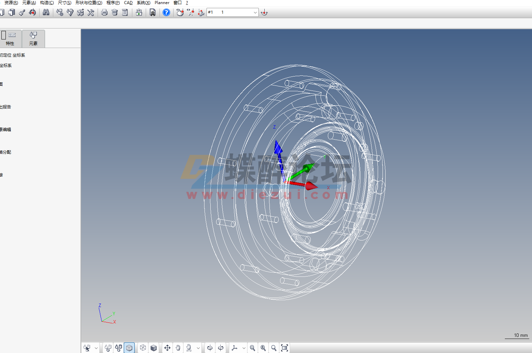
Task: Click the Fit-to-window icon in bottom toolbar
Action: point(285,348)
